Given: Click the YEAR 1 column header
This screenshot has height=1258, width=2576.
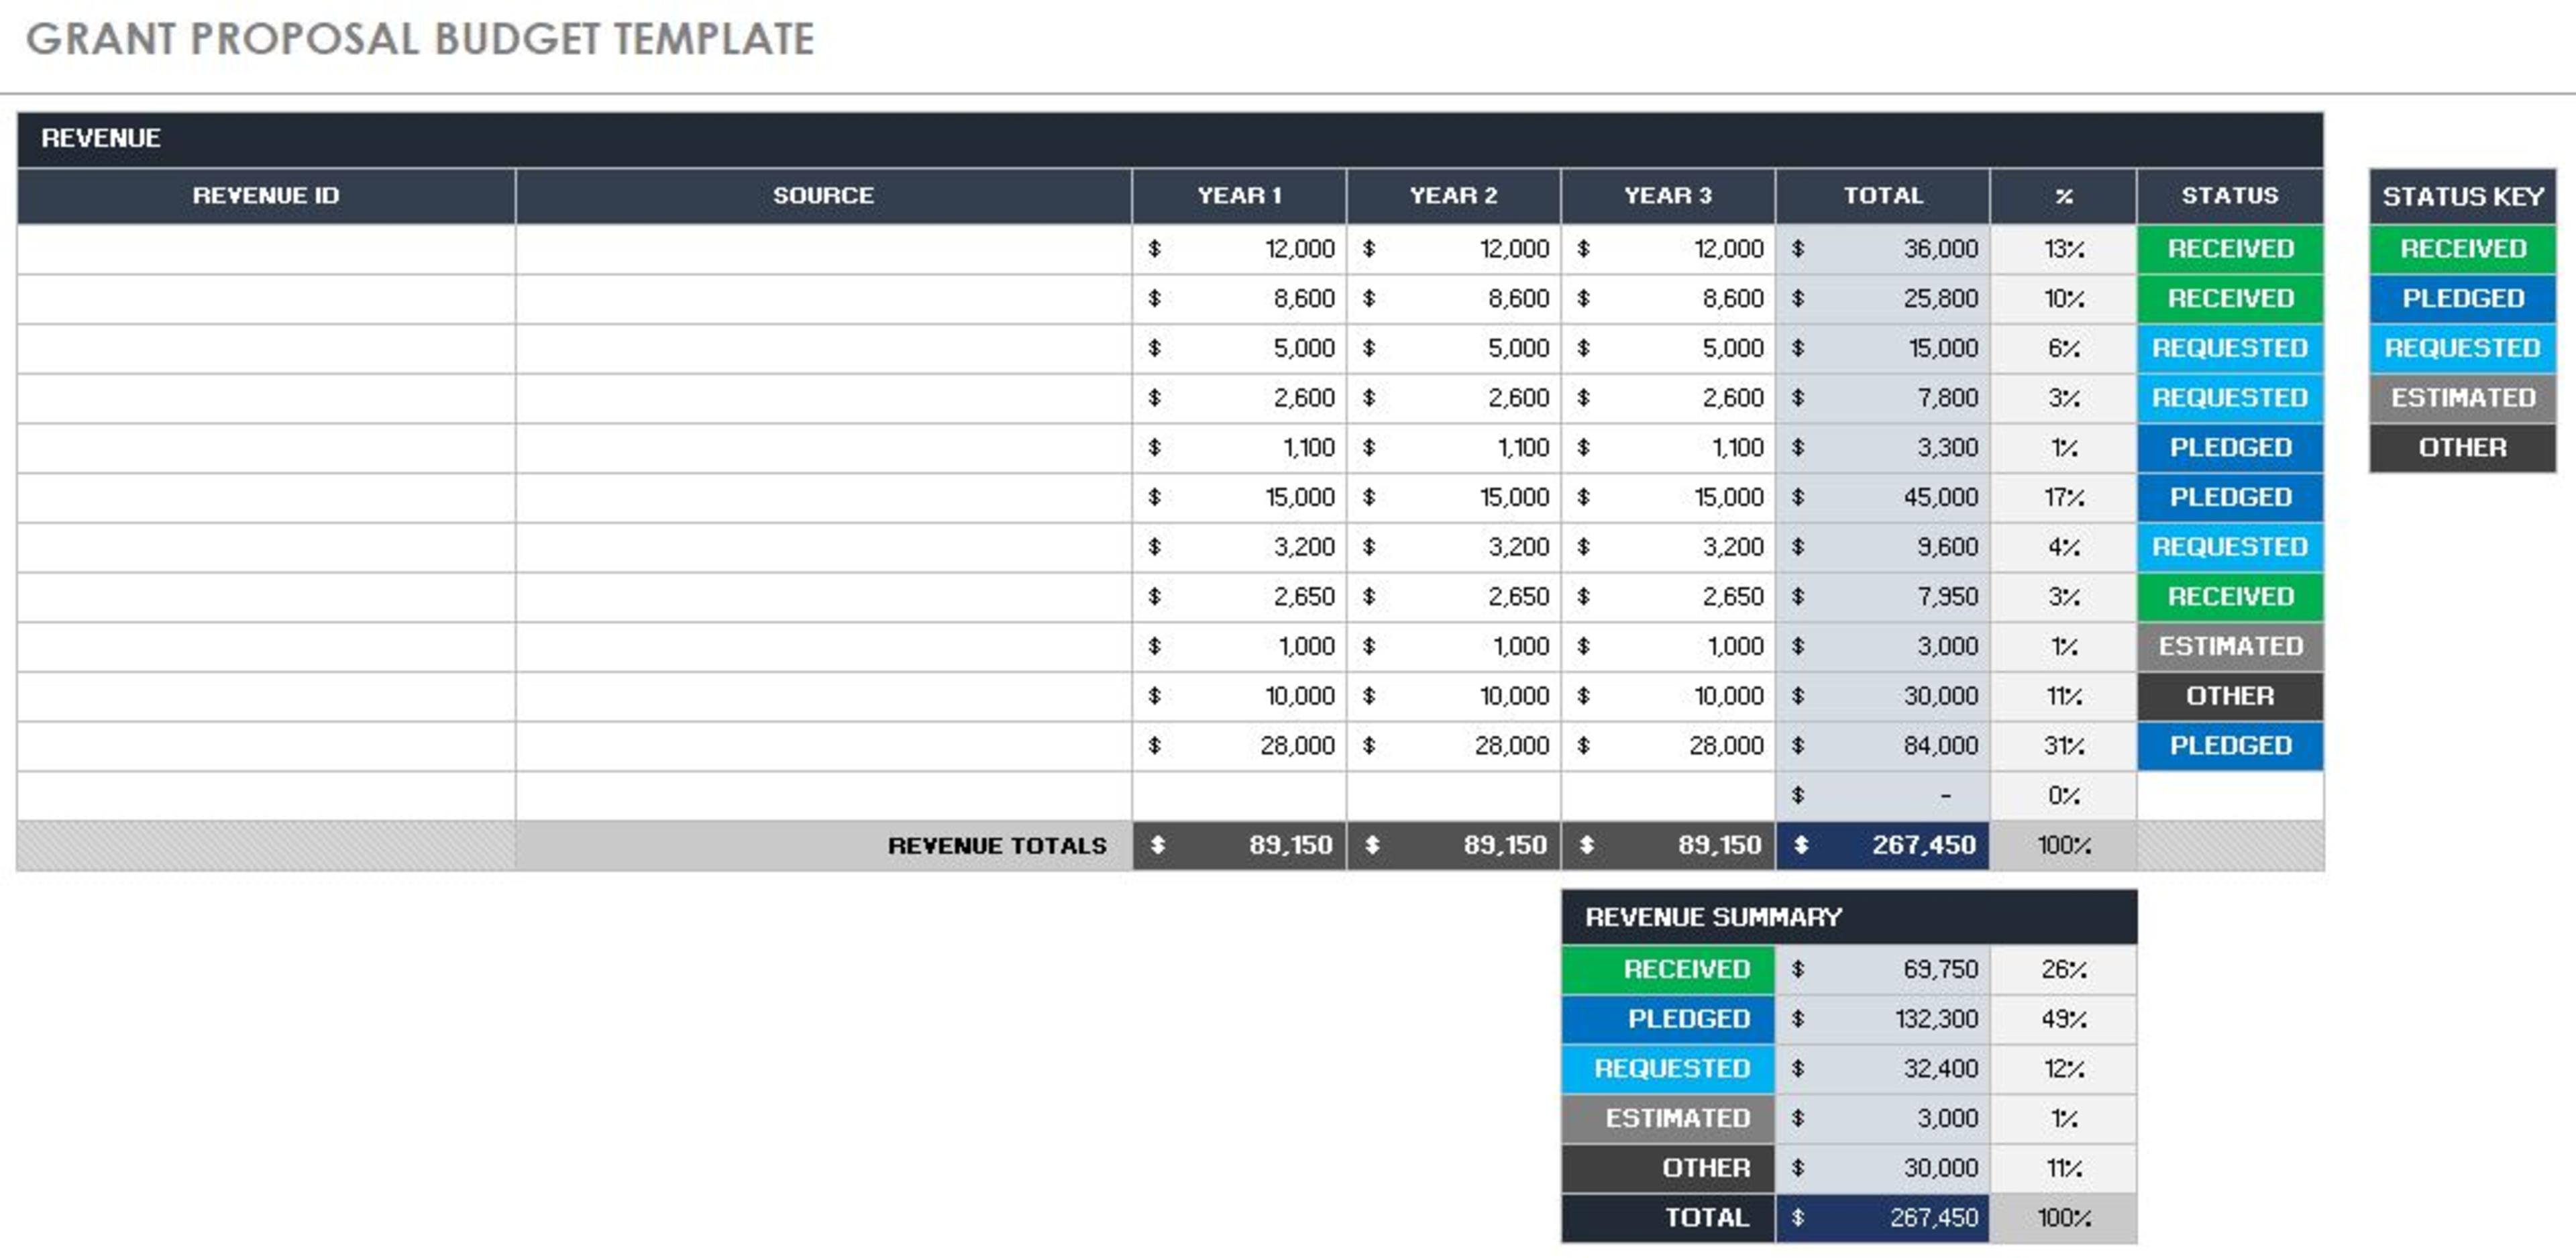Looking at the screenshot, I should coord(1239,196).
